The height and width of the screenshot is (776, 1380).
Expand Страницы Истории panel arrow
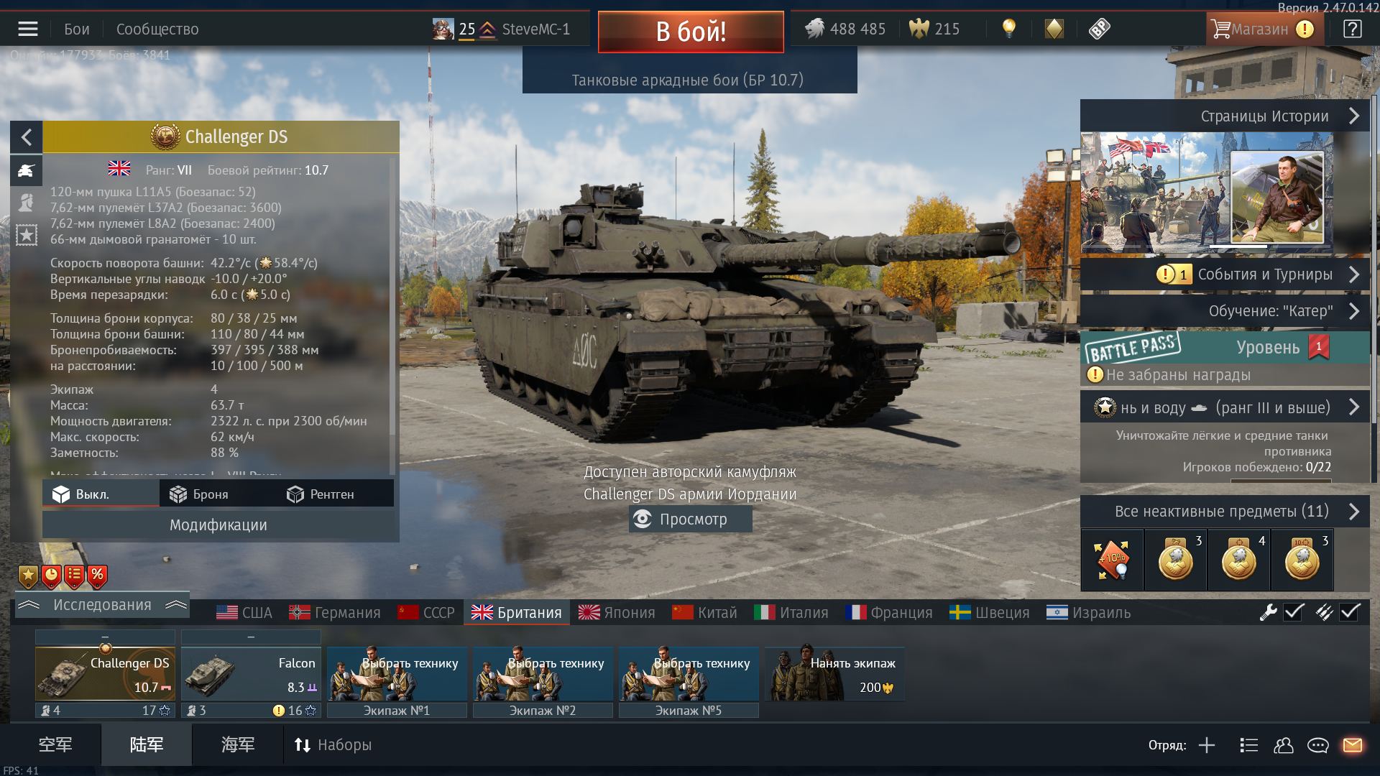pyautogui.click(x=1354, y=116)
